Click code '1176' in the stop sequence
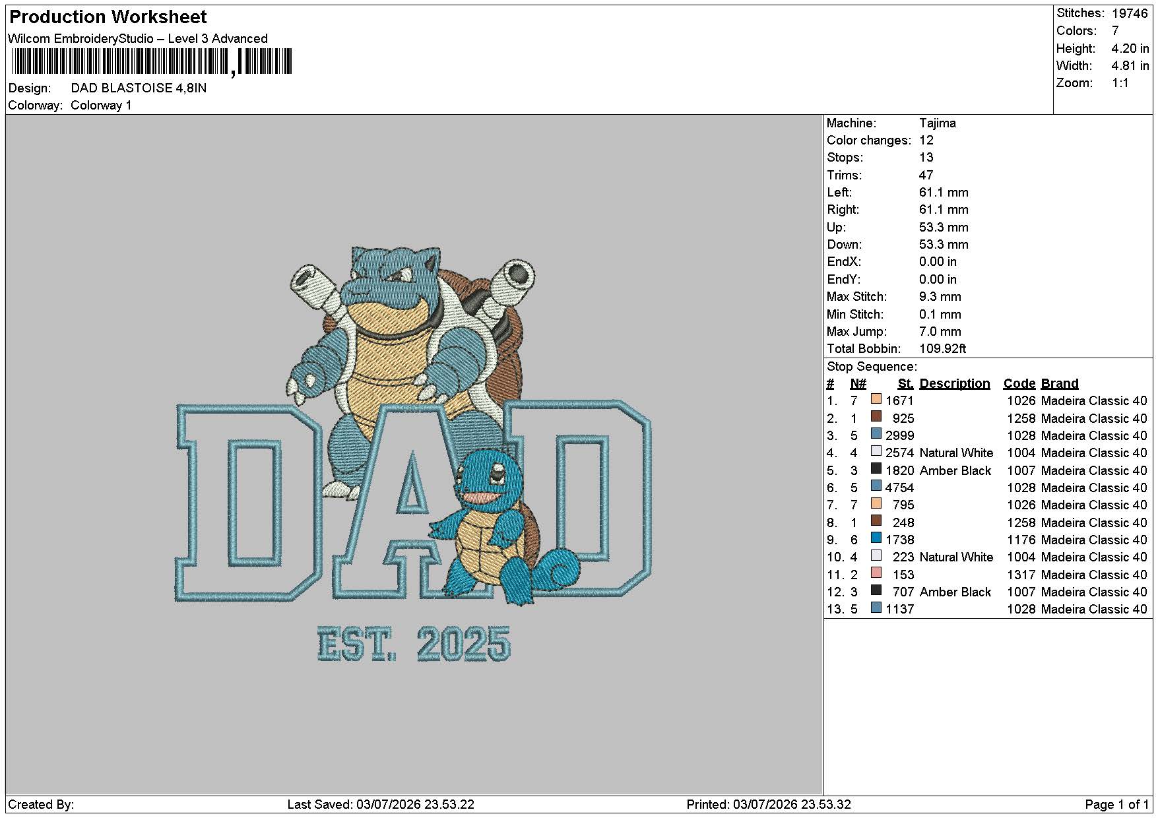 coord(1021,540)
